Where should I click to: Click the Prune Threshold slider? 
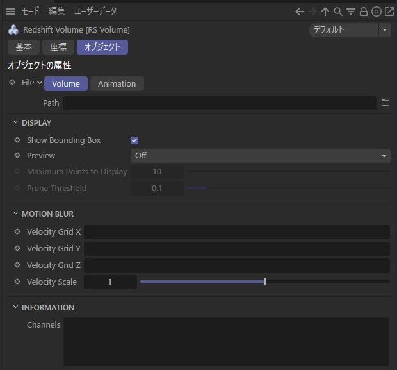click(288, 188)
